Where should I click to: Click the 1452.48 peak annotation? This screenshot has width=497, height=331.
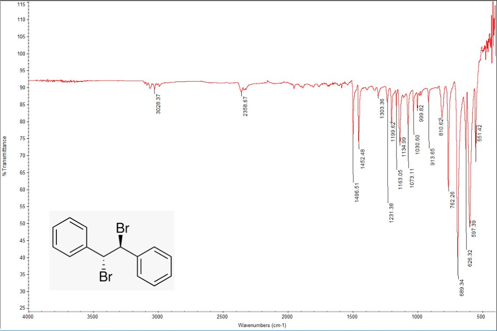pyautogui.click(x=363, y=158)
